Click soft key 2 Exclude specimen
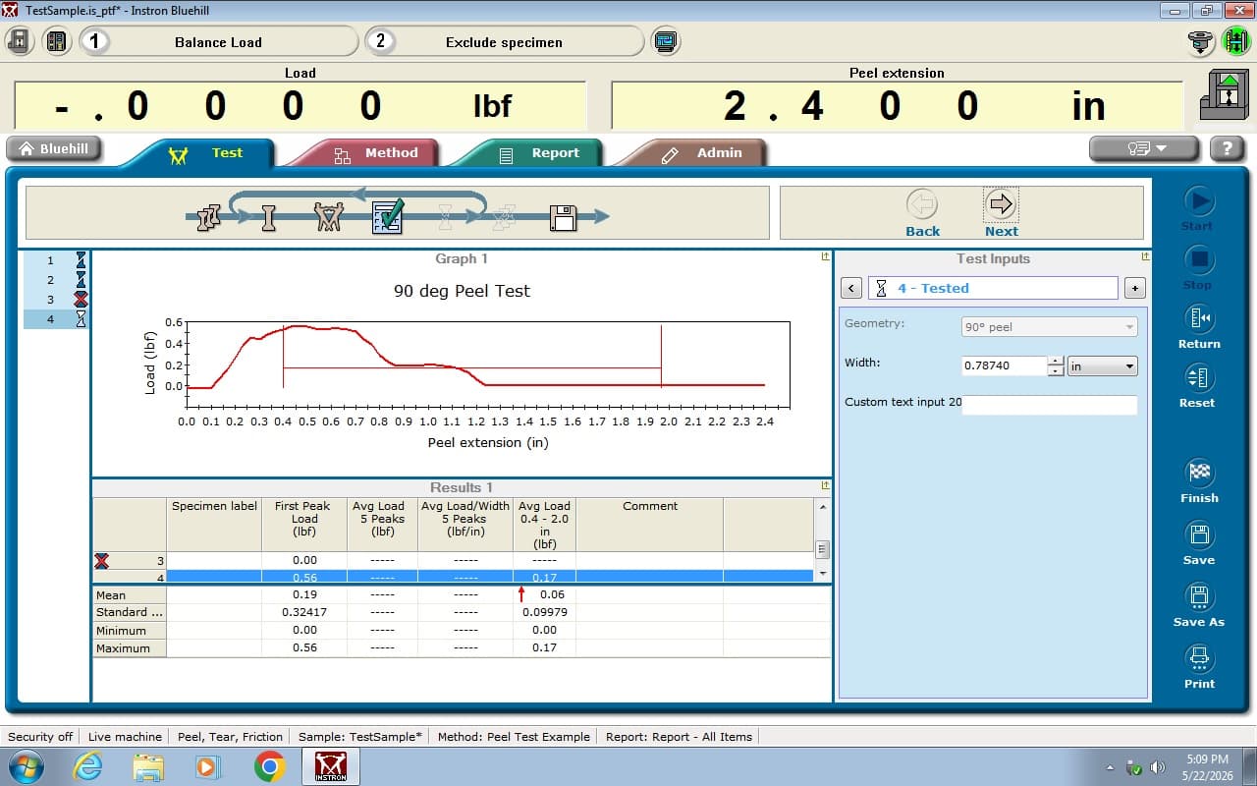 pyautogui.click(x=504, y=41)
